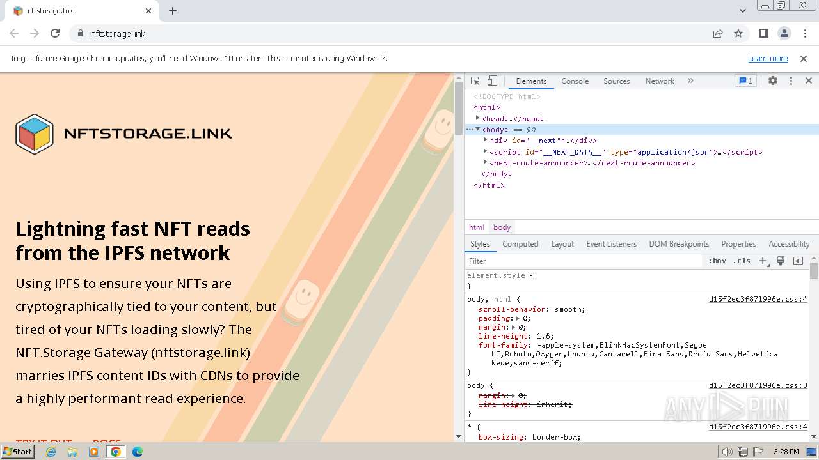Select body in the breadcrumb bar
The width and height of the screenshot is (819, 460).
click(x=502, y=227)
